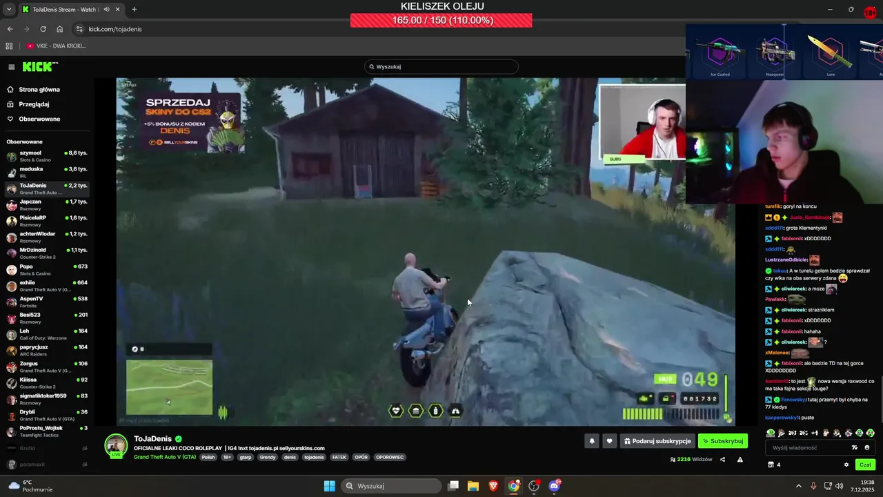Open Obserwowane in sidebar

point(39,119)
